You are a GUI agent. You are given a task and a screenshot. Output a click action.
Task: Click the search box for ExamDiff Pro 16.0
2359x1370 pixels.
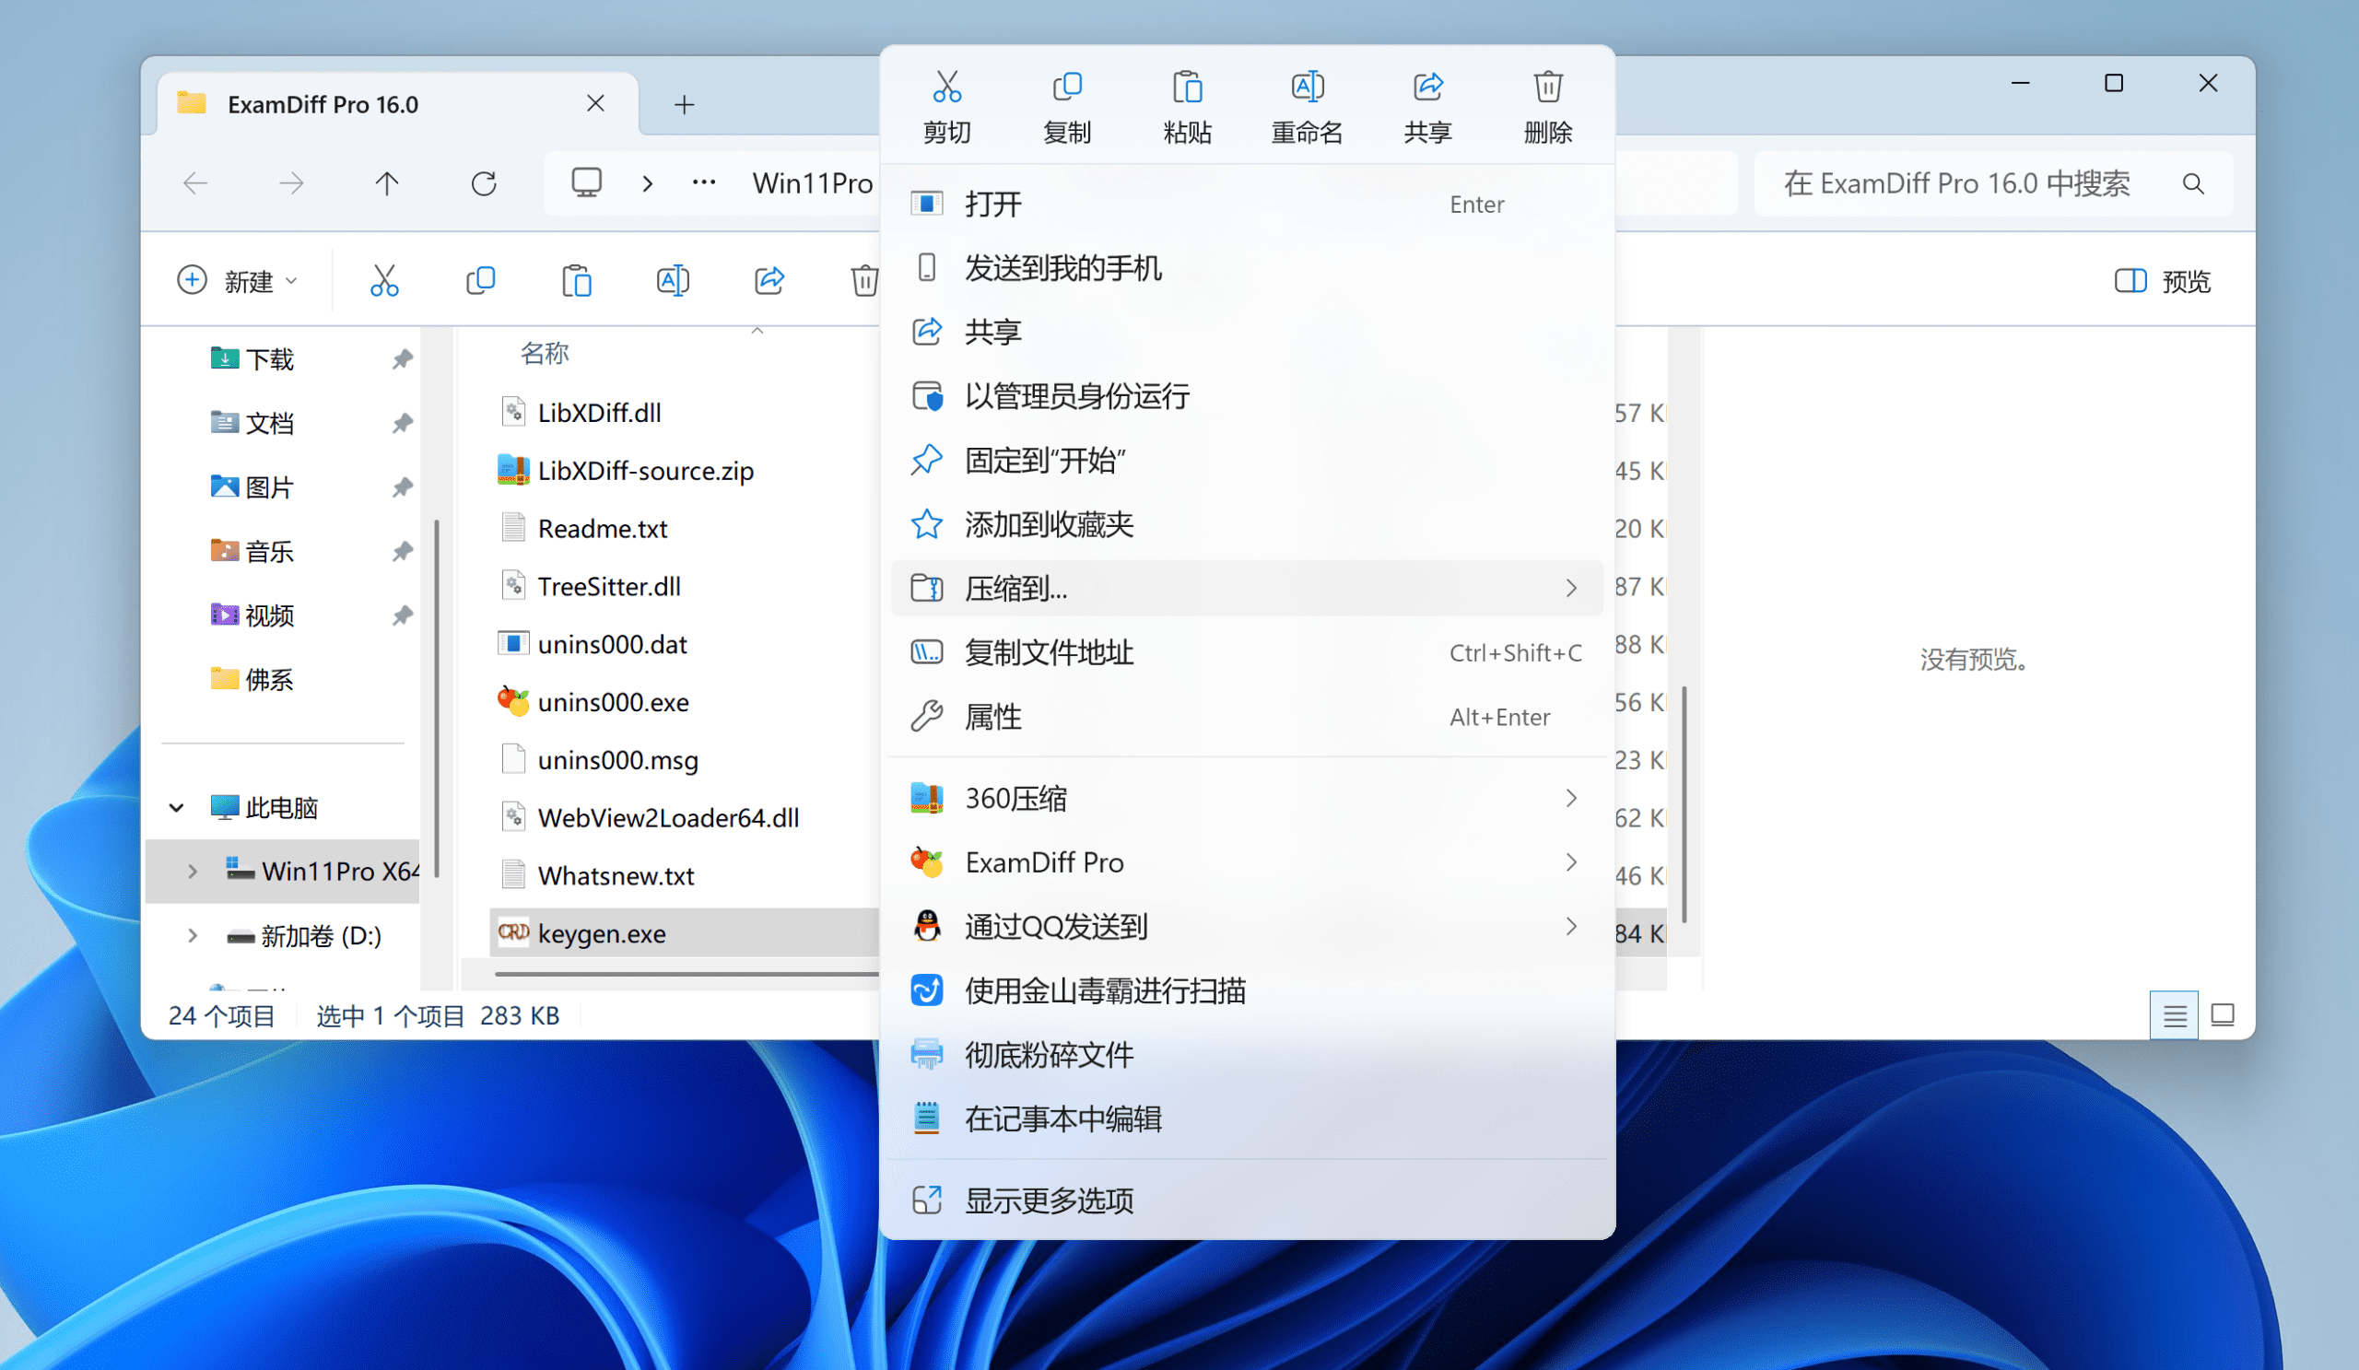click(1956, 183)
